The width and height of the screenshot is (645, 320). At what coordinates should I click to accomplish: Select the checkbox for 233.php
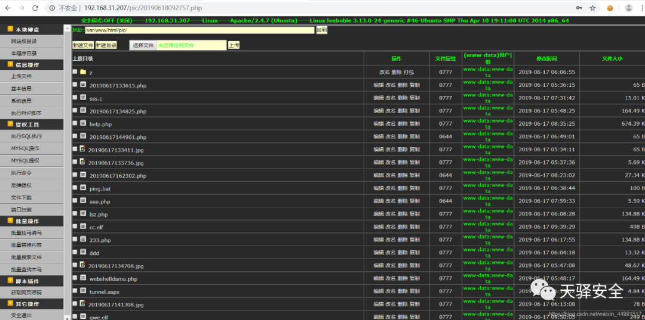(75, 239)
